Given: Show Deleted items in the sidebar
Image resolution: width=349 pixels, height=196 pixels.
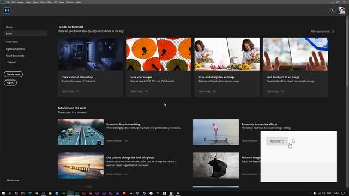Looking at the screenshot, I should pyautogui.click(x=11, y=62).
